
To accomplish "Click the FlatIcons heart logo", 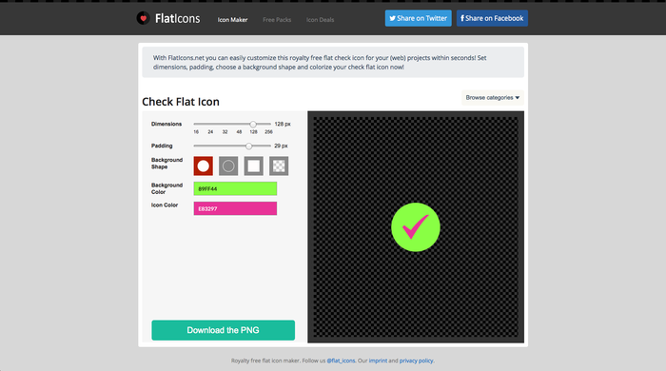I will (x=143, y=18).
